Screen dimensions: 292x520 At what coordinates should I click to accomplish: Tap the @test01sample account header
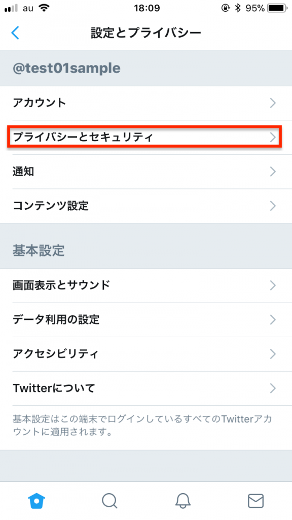click(66, 69)
